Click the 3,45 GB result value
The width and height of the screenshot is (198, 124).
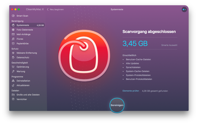coord(135,43)
